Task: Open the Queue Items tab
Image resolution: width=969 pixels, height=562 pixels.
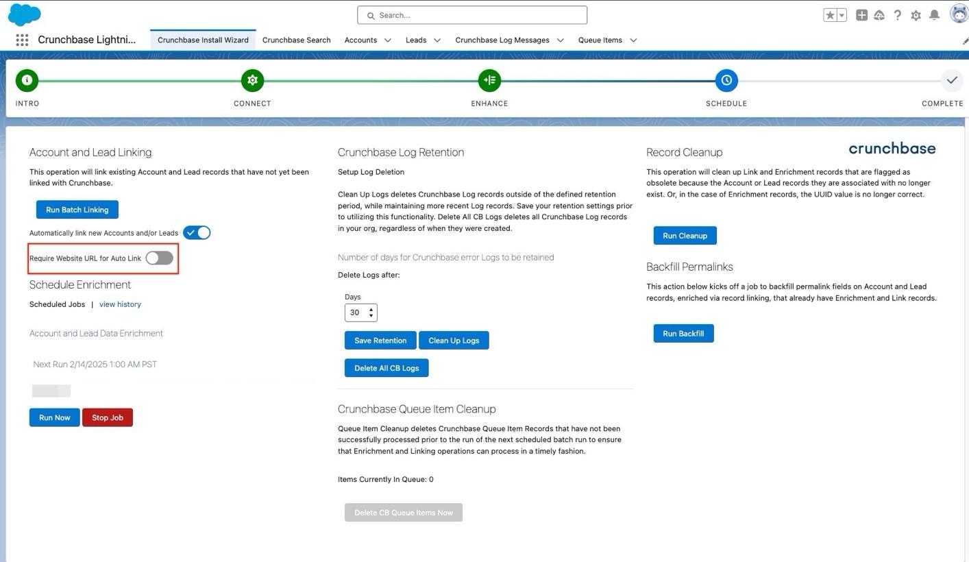Action: pyautogui.click(x=600, y=40)
